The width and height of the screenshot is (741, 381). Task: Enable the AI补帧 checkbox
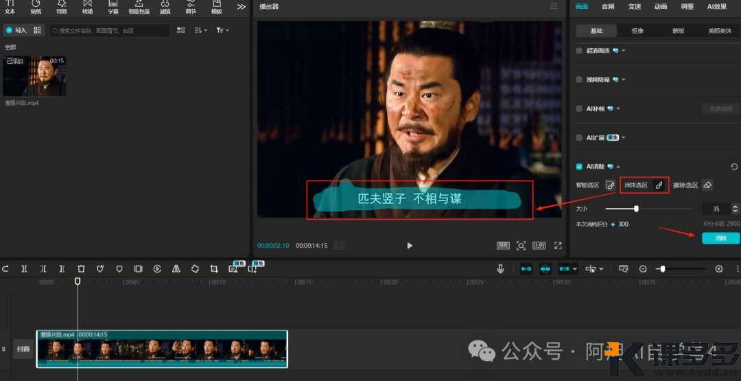(579, 108)
